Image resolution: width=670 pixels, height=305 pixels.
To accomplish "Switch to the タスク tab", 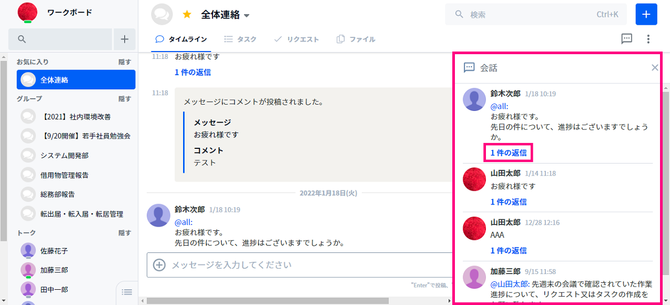I will click(x=240, y=39).
